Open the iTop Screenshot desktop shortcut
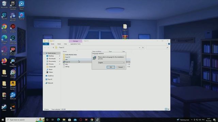This screenshot has width=218, height=122. point(13,62)
